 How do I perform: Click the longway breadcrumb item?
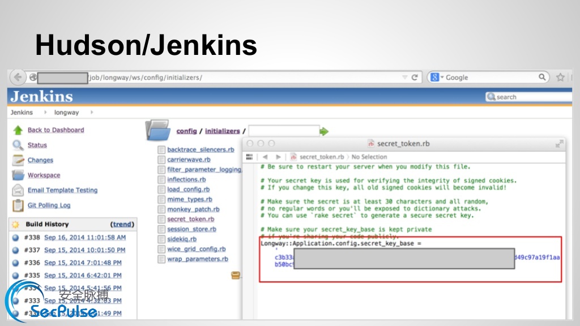(x=67, y=113)
